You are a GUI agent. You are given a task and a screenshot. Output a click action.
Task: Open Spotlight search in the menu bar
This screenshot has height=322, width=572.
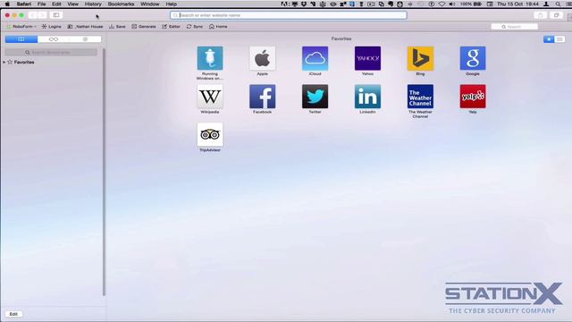(558, 4)
